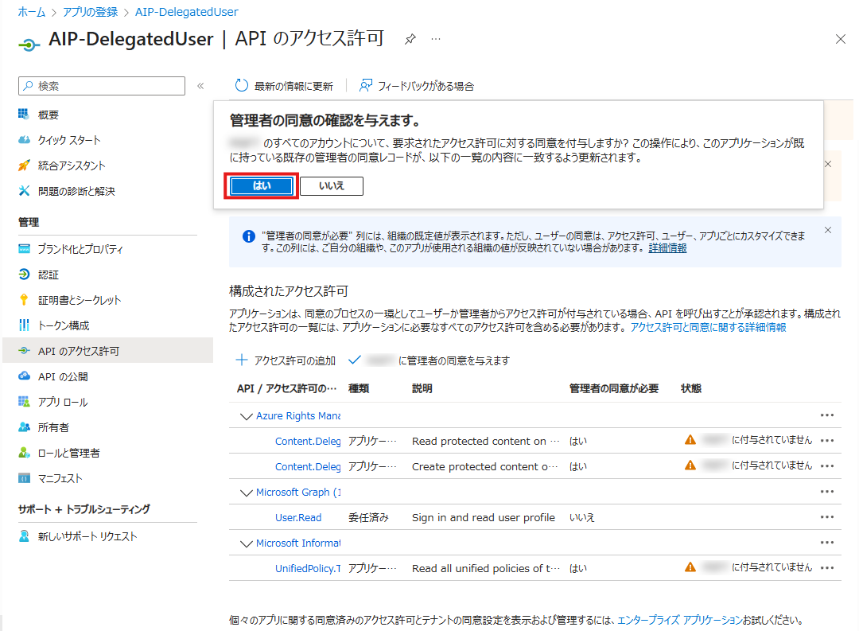Follow the アプリの登録 breadcrumb link
This screenshot has height=631, width=859.
click(91, 11)
